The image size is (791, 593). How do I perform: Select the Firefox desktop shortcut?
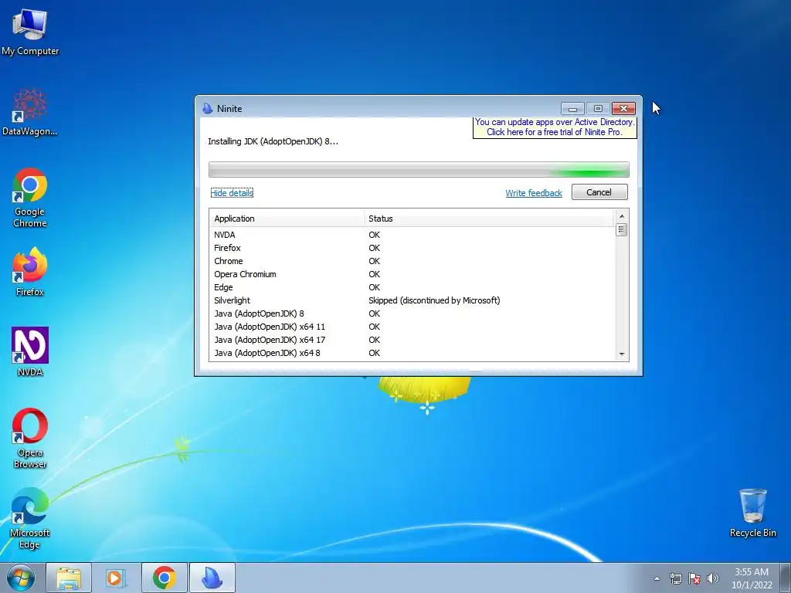point(30,272)
